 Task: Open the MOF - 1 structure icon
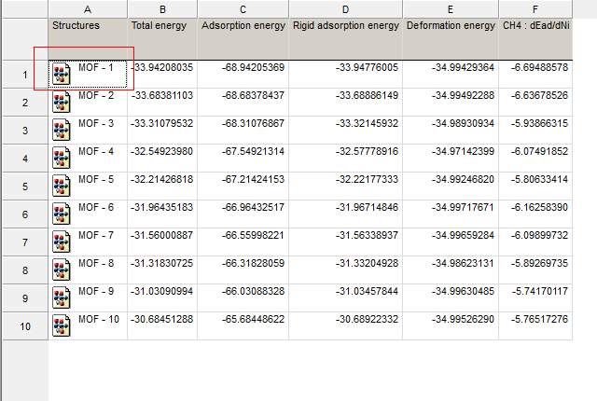point(62,74)
